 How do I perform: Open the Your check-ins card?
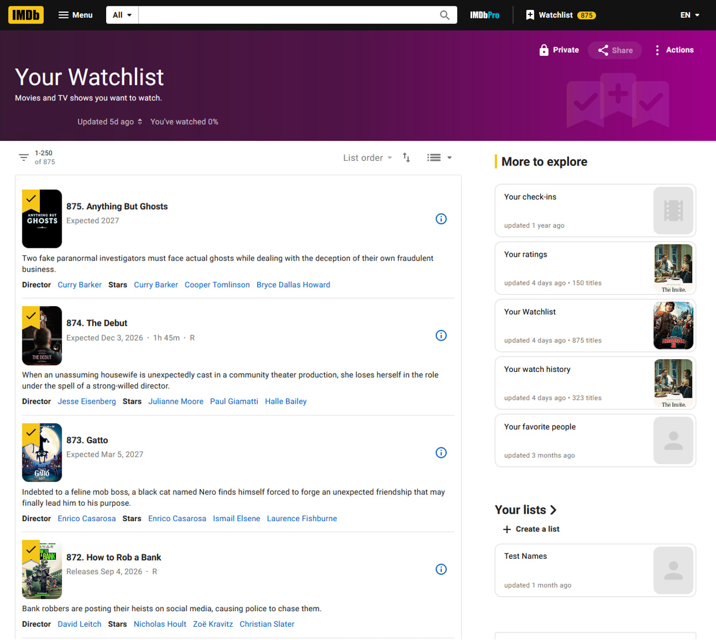pyautogui.click(x=596, y=210)
